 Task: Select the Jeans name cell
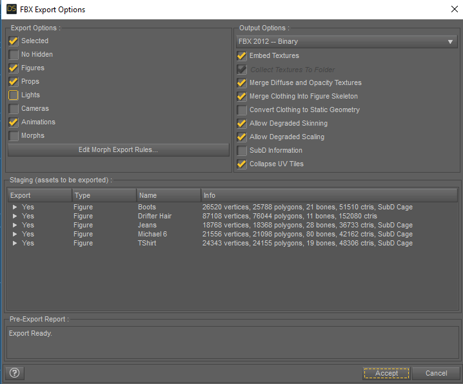pos(147,225)
